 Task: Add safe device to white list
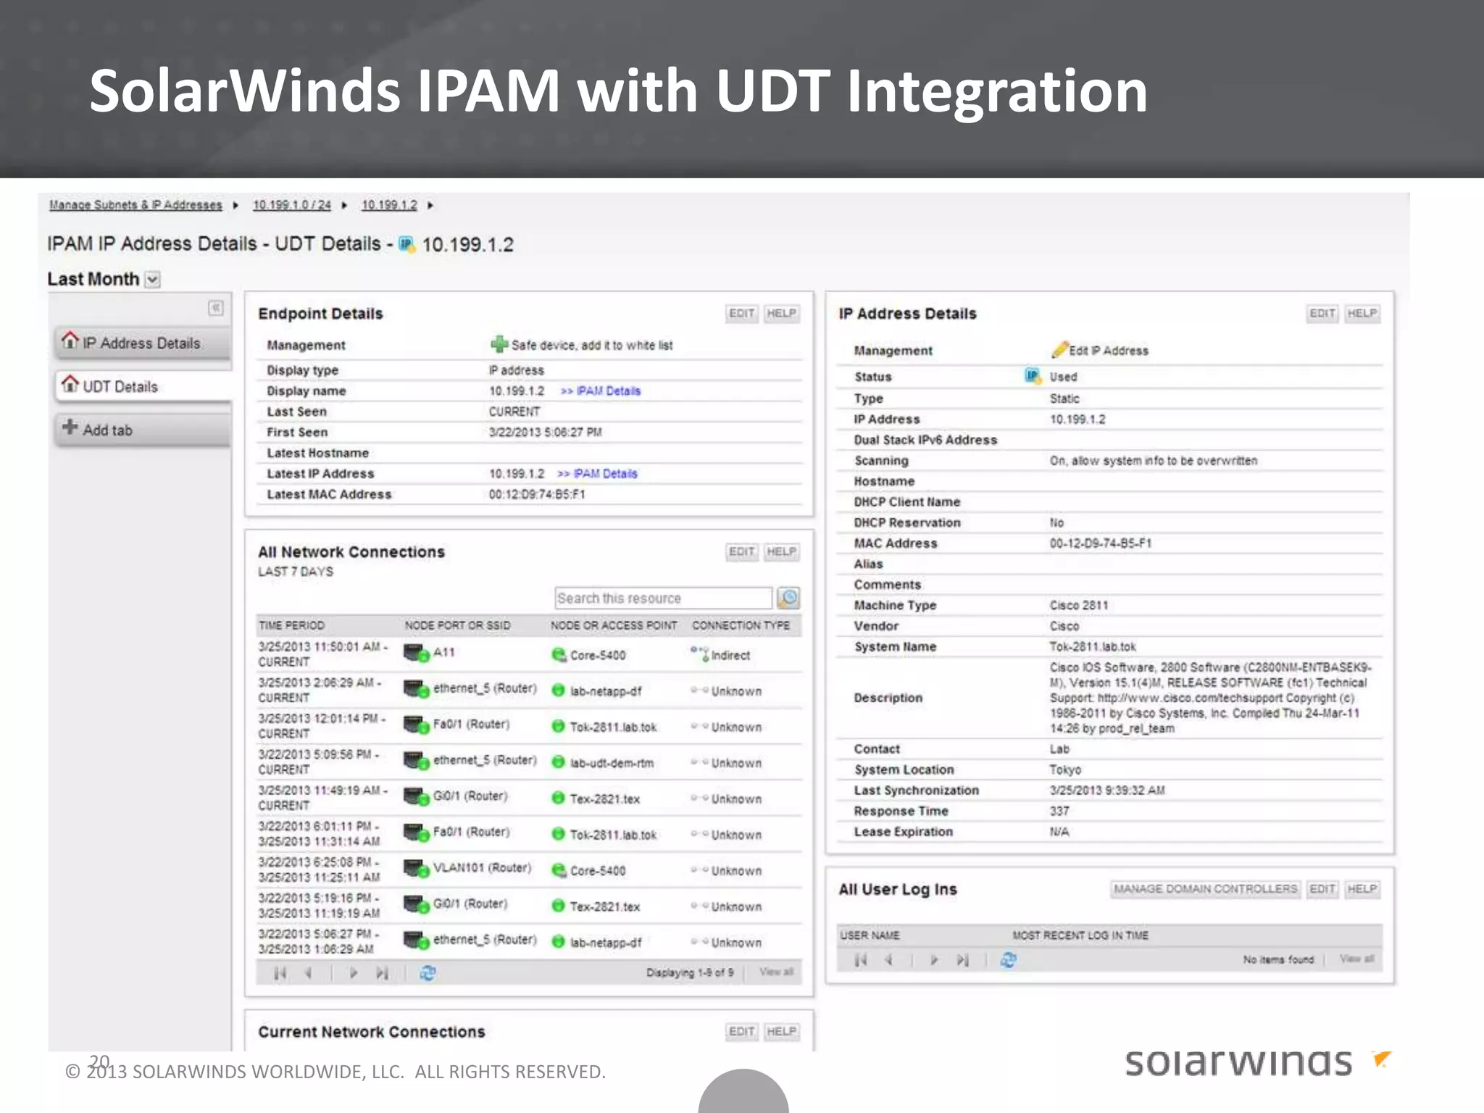(x=591, y=346)
